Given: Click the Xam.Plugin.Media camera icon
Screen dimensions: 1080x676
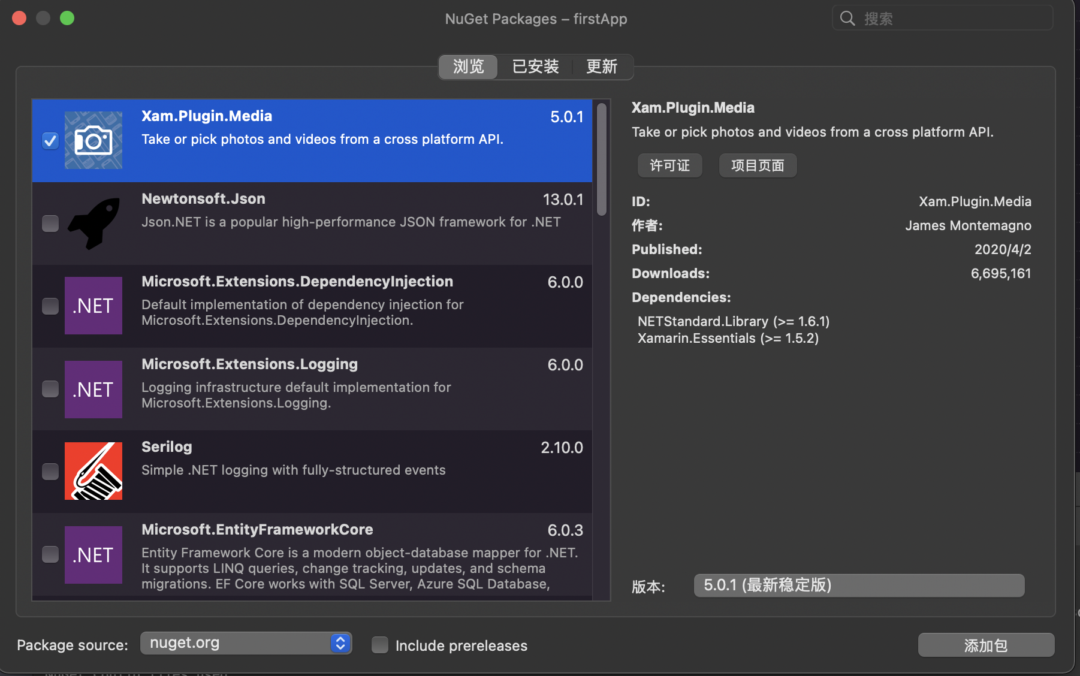Looking at the screenshot, I should coord(93,140).
